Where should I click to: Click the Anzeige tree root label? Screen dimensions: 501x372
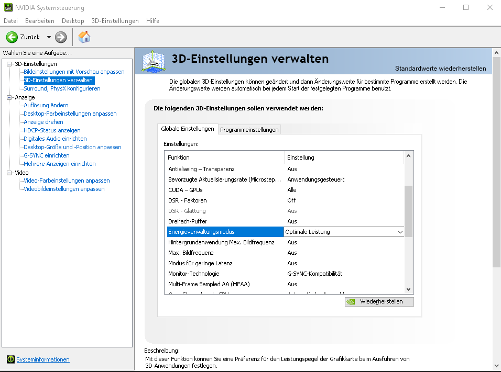[x=25, y=97]
